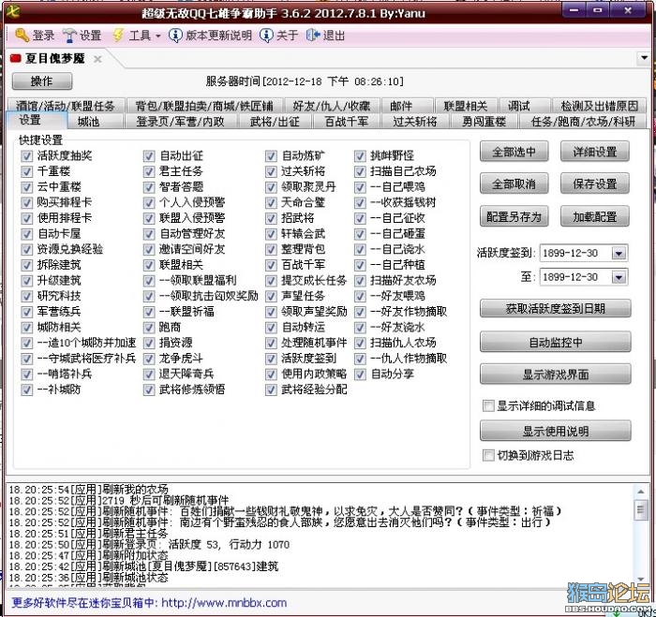Image resolution: width=656 pixels, height=617 pixels.
Task: Switch to 好友/仇人/收藏 tab
Action: [x=332, y=106]
